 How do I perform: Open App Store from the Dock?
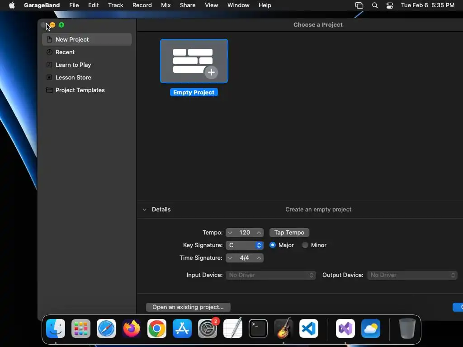coord(182,328)
